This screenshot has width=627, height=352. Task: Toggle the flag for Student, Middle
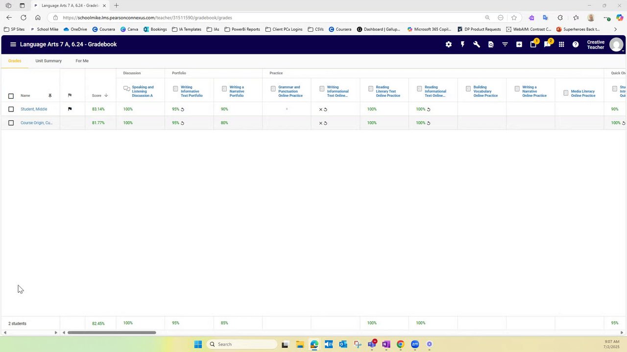click(70, 109)
